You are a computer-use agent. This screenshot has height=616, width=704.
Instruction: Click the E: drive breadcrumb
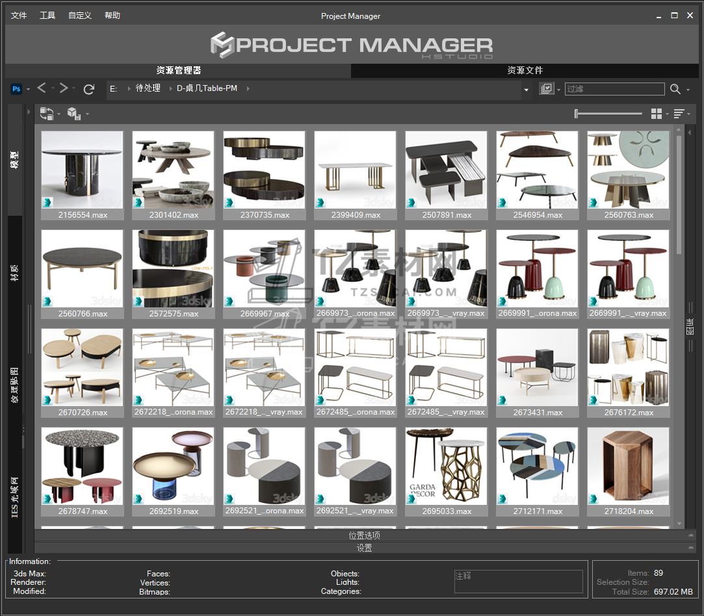click(114, 88)
